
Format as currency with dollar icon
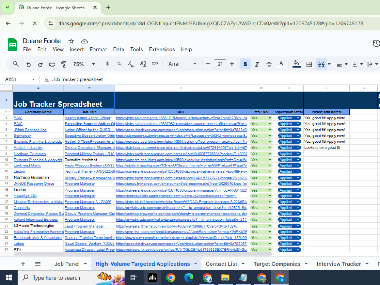tap(107, 64)
